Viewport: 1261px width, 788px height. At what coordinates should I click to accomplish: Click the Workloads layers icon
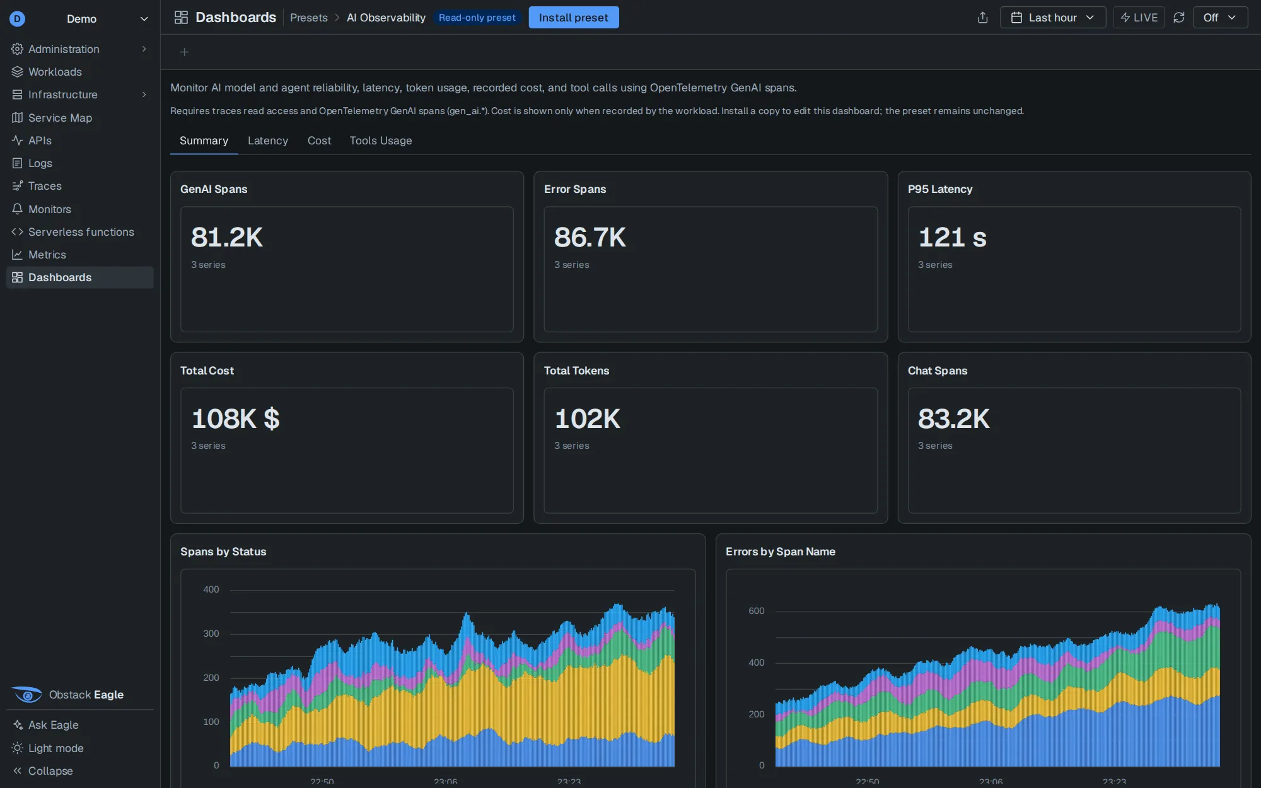[x=17, y=72]
